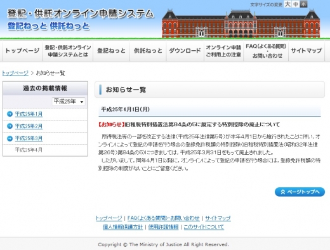Open the 平成25年2月 archive link
Viewport: 330px width, 250px height.
tap(29, 126)
